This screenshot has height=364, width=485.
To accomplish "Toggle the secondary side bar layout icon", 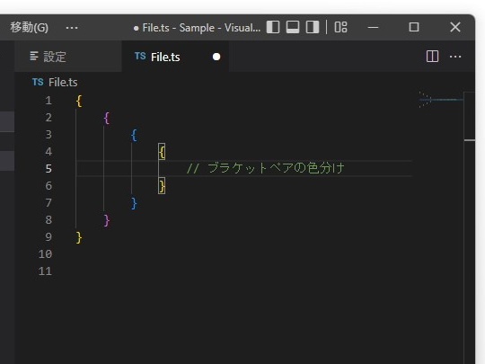I will click(x=313, y=27).
